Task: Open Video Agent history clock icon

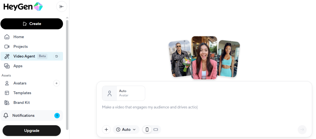Action: [x=56, y=56]
